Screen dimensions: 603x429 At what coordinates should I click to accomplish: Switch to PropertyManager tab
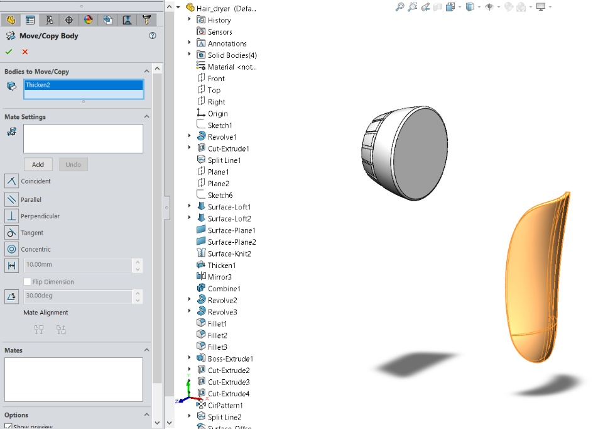click(x=30, y=20)
